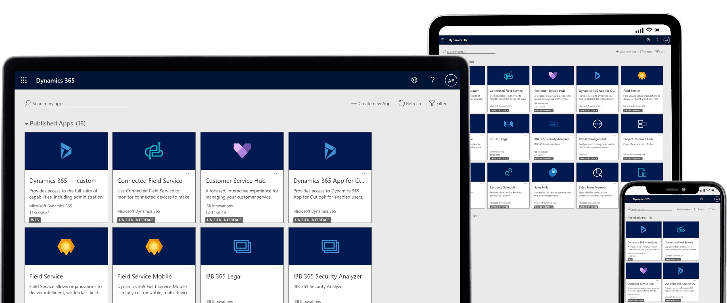
Task: Open more options for Field Service Mobile on the laptop
Action: (x=188, y=269)
